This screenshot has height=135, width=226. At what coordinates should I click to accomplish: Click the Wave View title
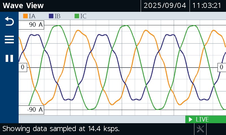[23, 6]
